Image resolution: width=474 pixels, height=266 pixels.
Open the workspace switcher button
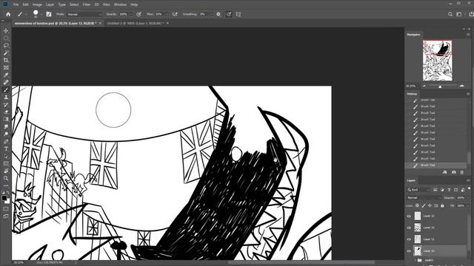pos(460,14)
